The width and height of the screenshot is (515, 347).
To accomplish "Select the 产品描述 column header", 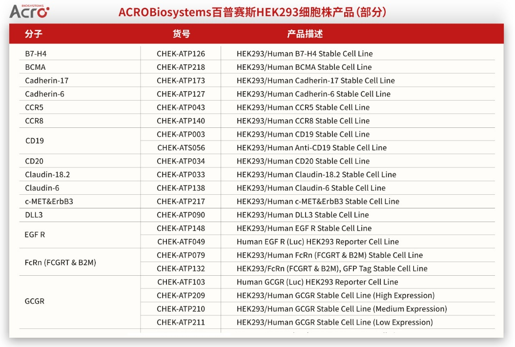I will [x=305, y=34].
